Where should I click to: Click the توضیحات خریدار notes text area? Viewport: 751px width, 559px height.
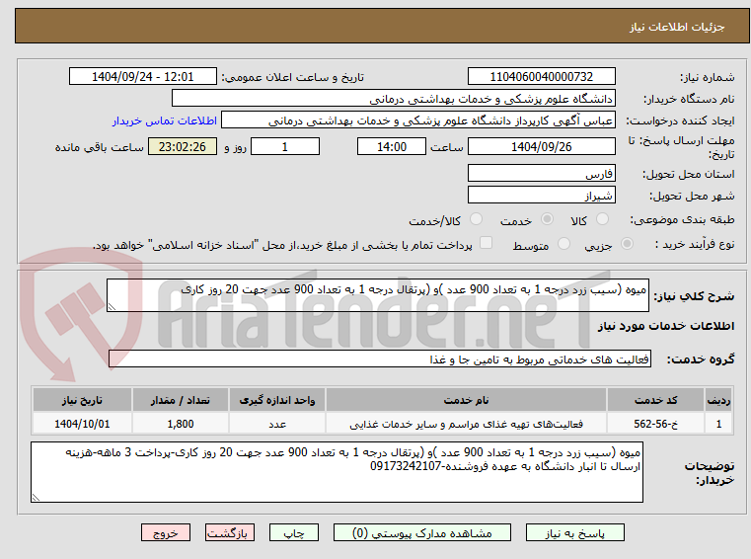337,472
